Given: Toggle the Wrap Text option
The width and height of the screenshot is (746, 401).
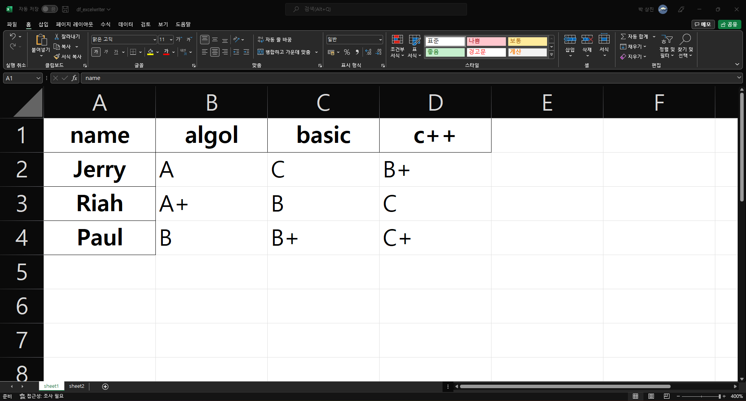Looking at the screenshot, I should pos(275,40).
